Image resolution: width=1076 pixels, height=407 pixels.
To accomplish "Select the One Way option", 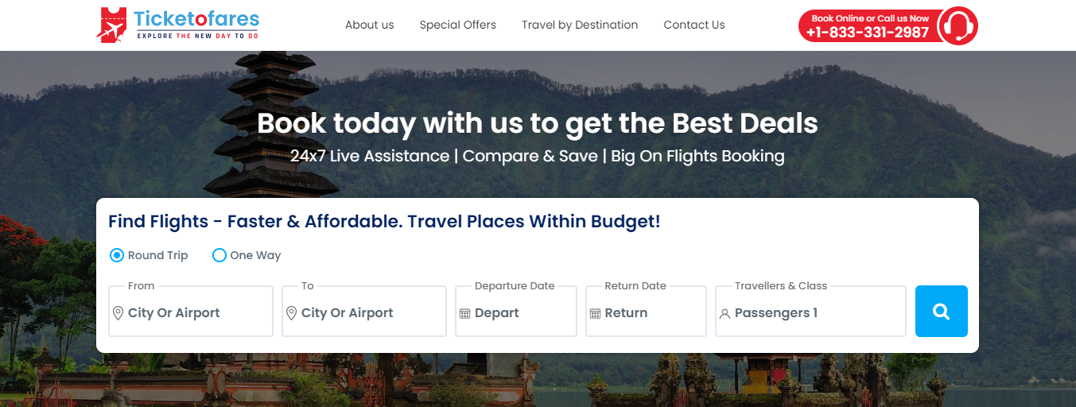I will coord(219,255).
